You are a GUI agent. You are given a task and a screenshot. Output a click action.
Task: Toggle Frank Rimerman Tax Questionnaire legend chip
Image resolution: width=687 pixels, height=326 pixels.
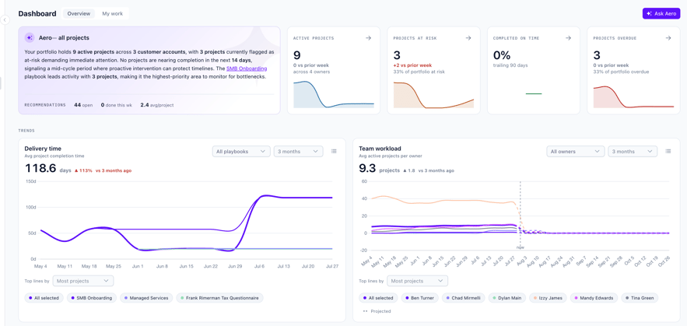click(220, 298)
